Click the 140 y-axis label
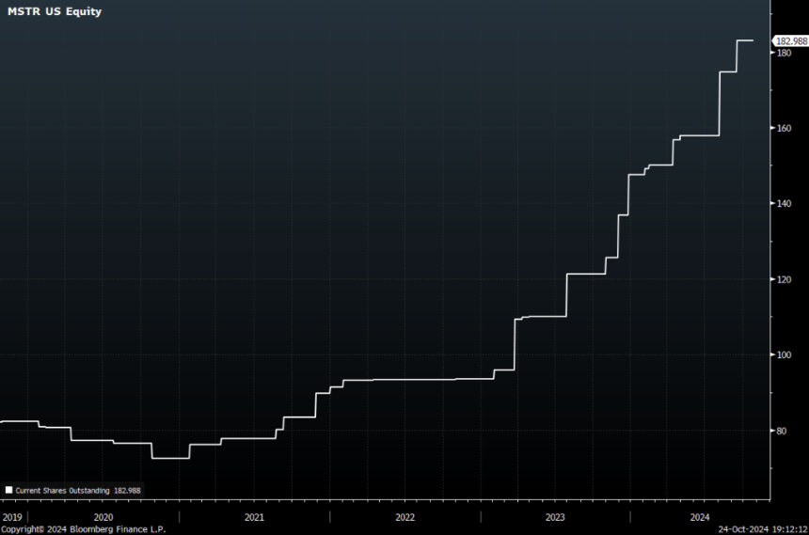 pyautogui.click(x=784, y=204)
